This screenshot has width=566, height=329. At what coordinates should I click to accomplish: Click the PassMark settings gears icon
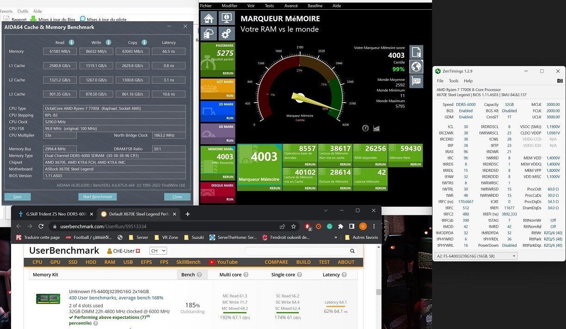coord(226,34)
